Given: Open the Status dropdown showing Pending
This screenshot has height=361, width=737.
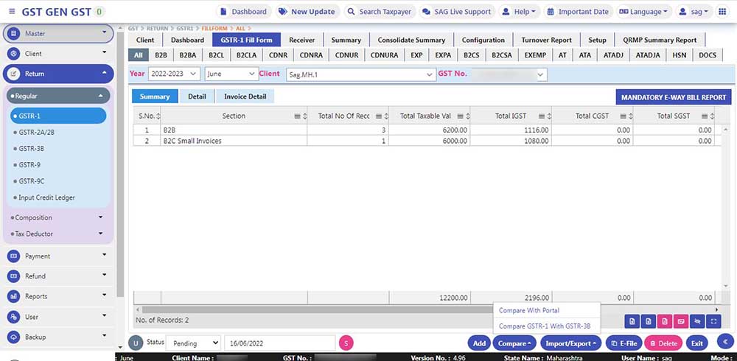Looking at the screenshot, I should coord(193,343).
